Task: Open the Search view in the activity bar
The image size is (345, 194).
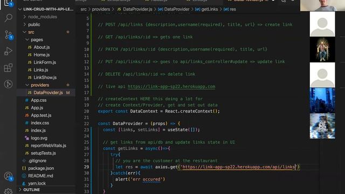Action: tap(9, 18)
